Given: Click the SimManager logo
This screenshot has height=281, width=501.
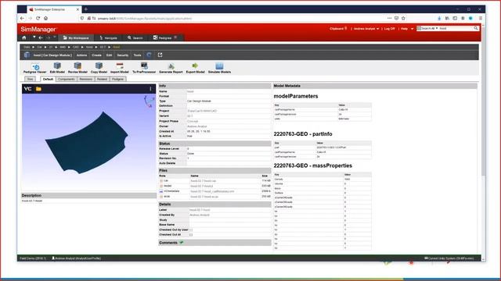Looking at the screenshot, I should tap(38, 30).
